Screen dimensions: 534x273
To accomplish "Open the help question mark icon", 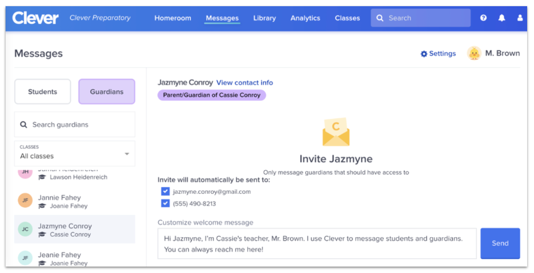I will coord(483,18).
